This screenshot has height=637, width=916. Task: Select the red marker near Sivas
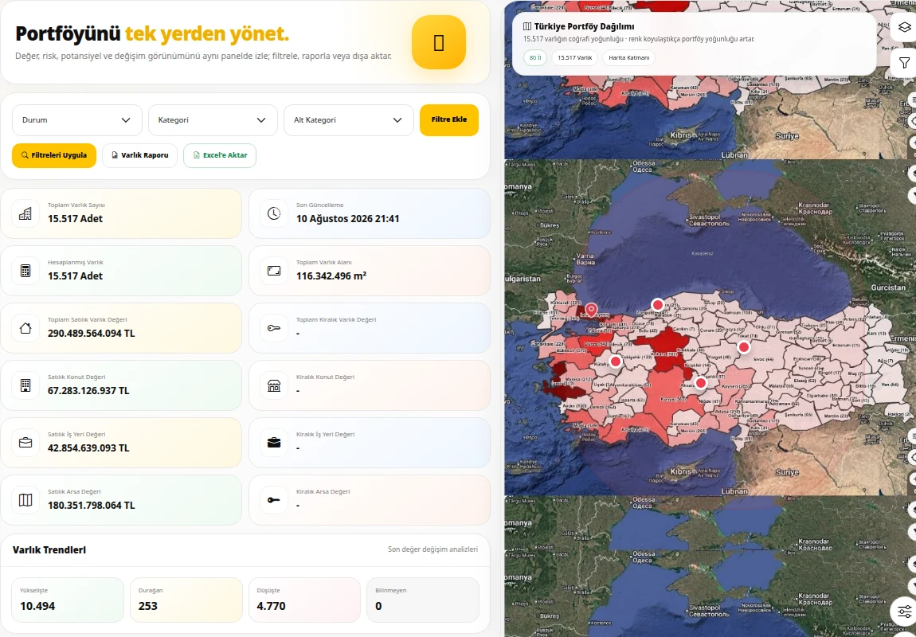pyautogui.click(x=743, y=347)
